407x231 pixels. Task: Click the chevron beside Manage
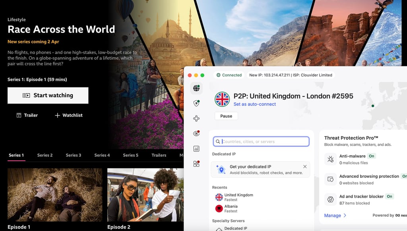pos(345,216)
